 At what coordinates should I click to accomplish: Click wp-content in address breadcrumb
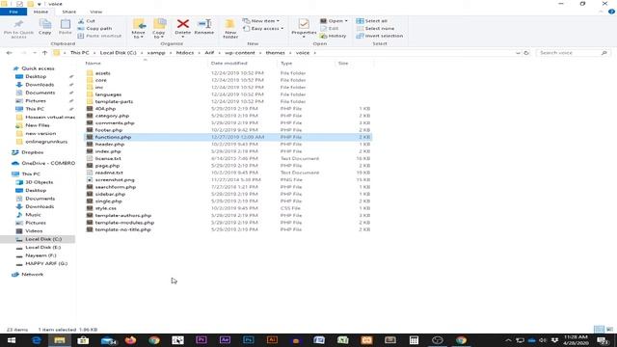240,53
